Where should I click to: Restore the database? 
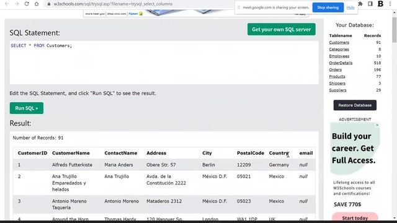pyautogui.click(x=355, y=105)
